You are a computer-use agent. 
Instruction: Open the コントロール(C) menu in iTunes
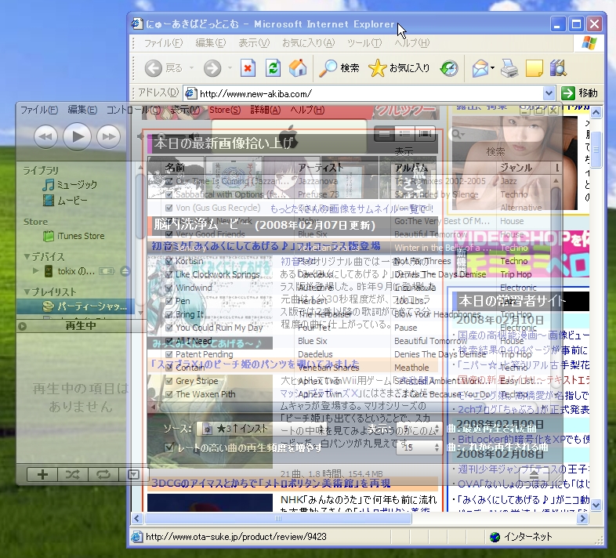pyautogui.click(x=133, y=110)
